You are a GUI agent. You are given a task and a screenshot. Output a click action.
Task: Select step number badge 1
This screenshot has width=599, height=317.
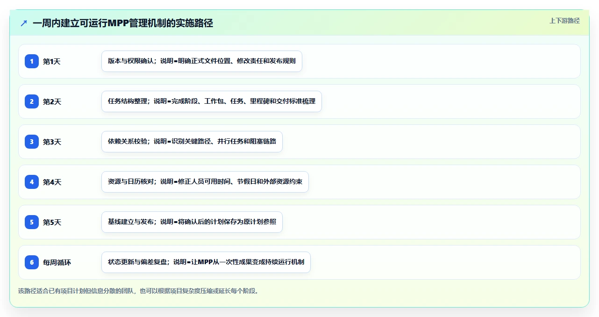[x=32, y=61]
